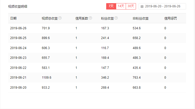The width and height of the screenshot is (195, 109).
Task: Click total revenue value 899.6
Action: (x=46, y=38)
